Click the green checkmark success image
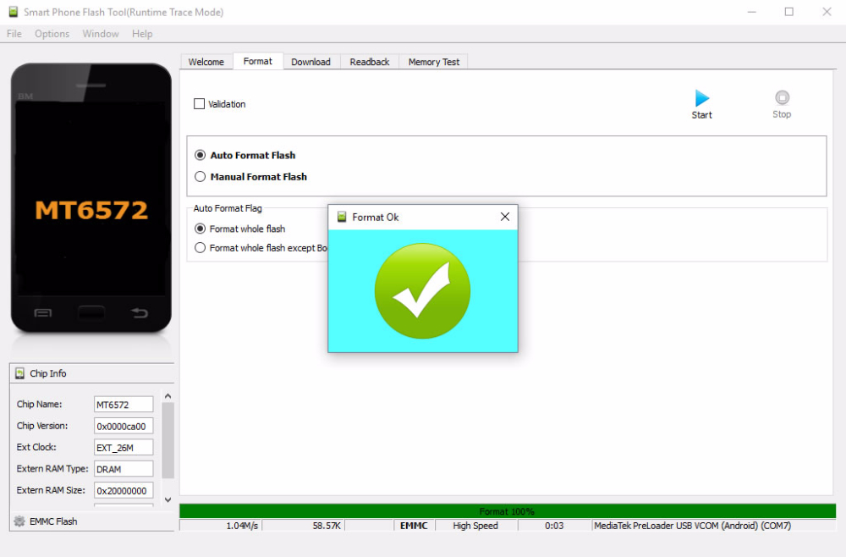Viewport: 846px width, 557px height. [x=422, y=291]
